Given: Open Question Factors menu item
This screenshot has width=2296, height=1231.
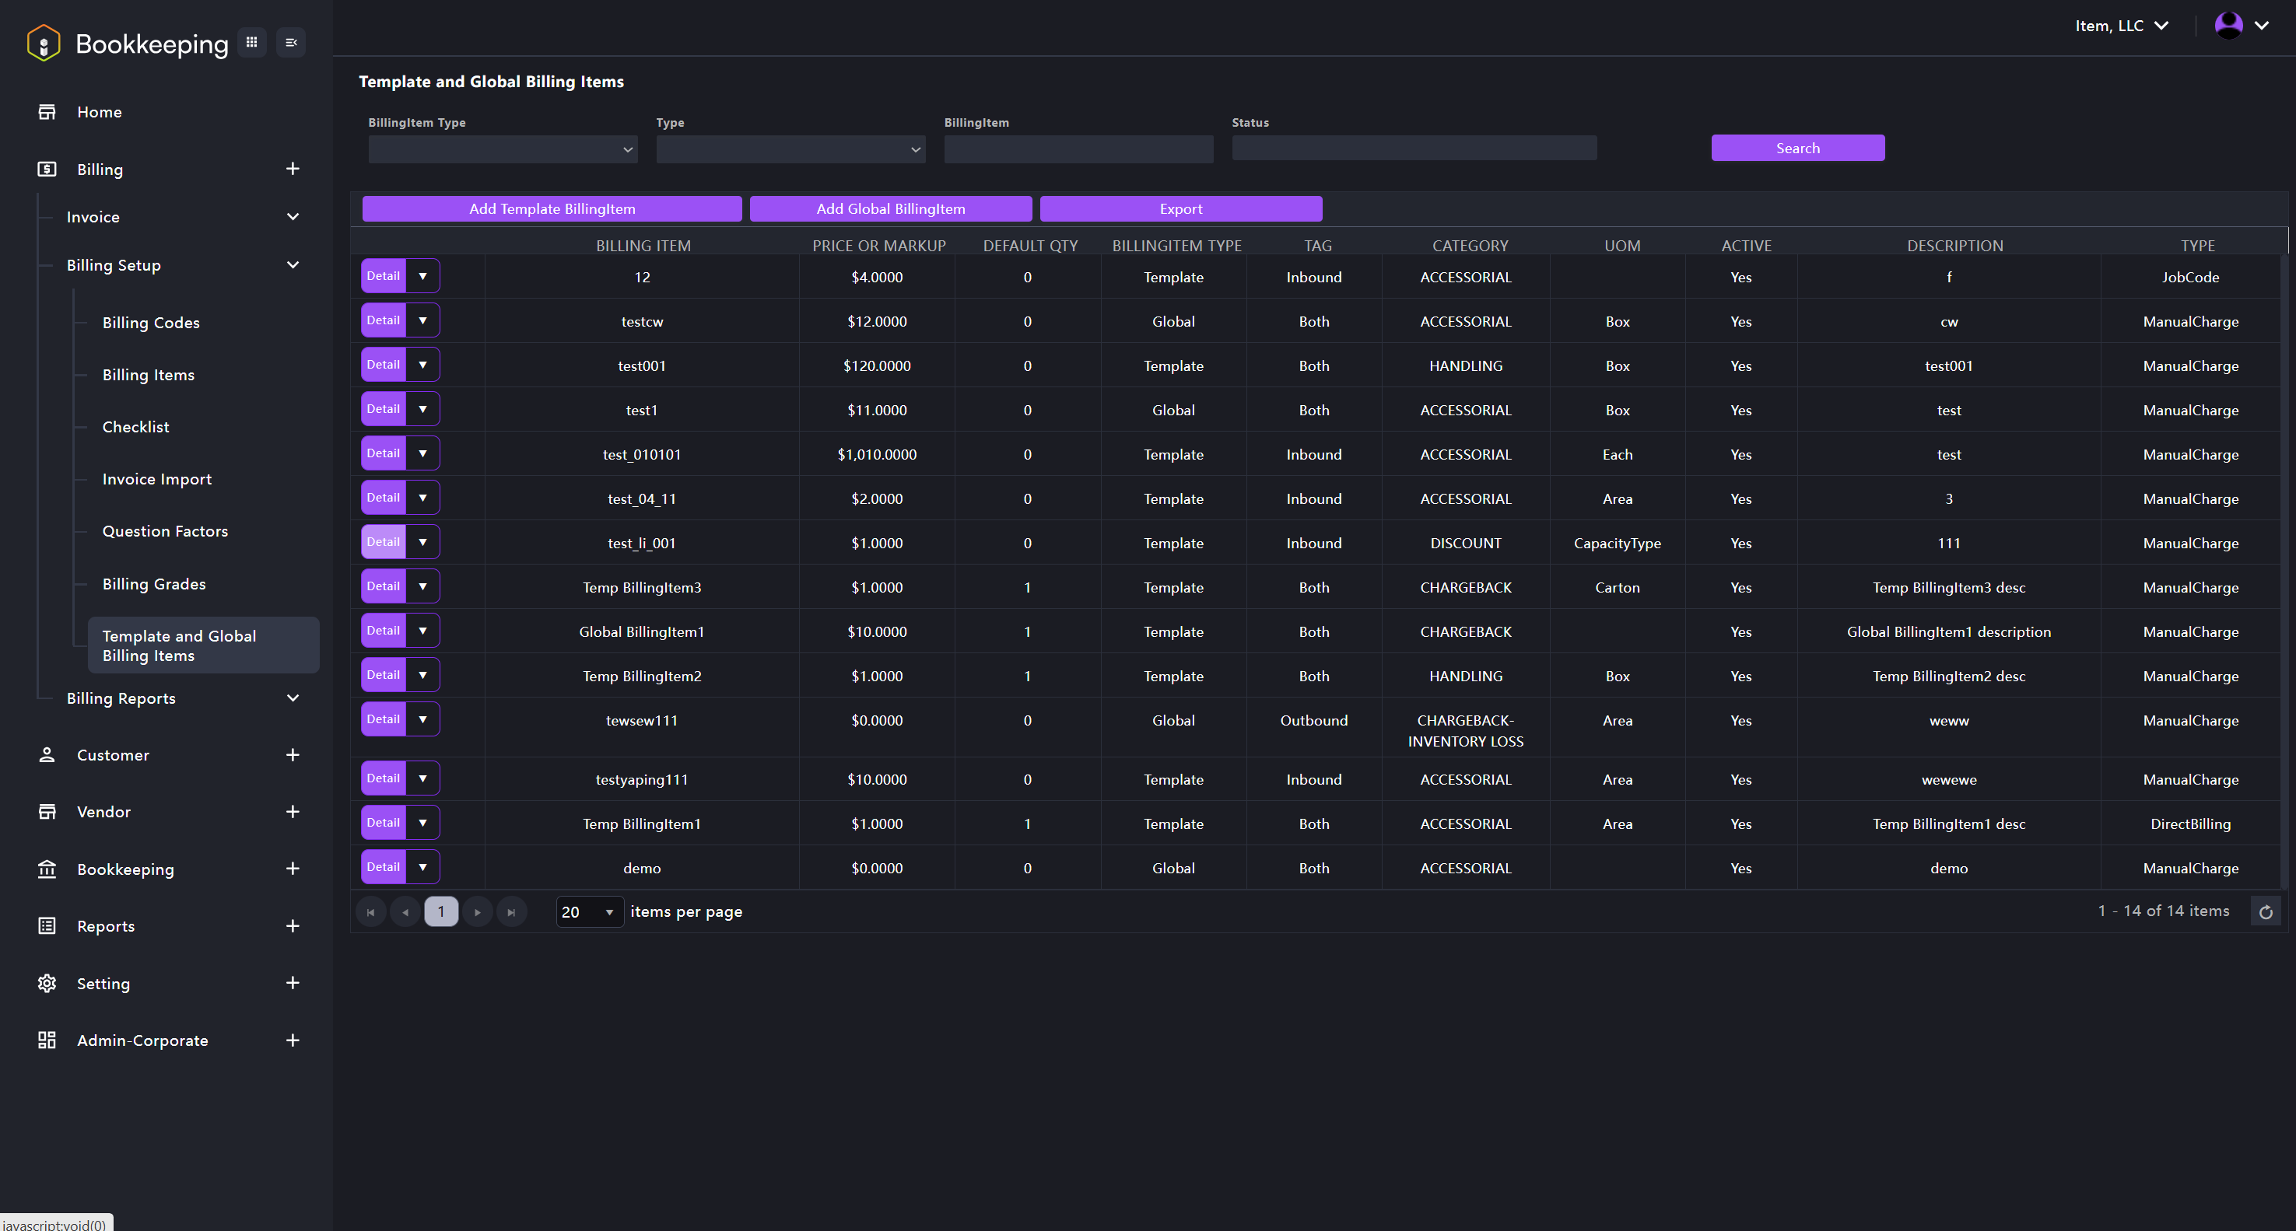Looking at the screenshot, I should pos(165,531).
